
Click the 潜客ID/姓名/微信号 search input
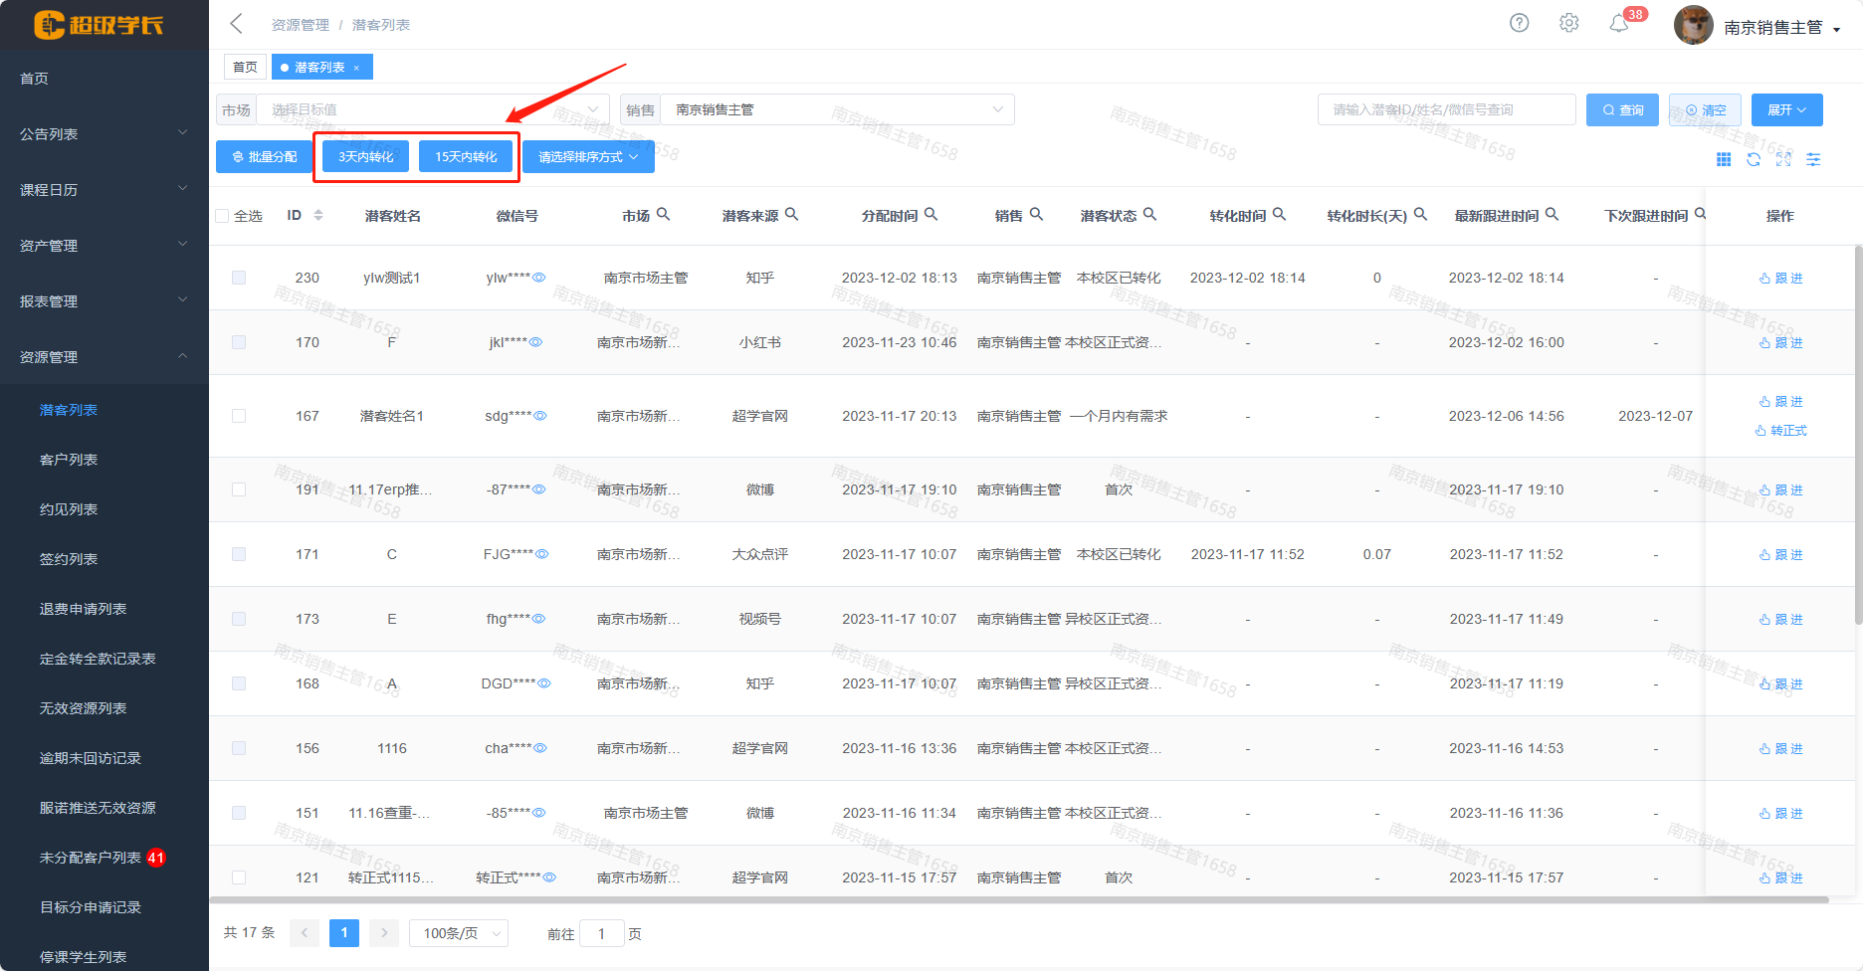click(x=1445, y=109)
